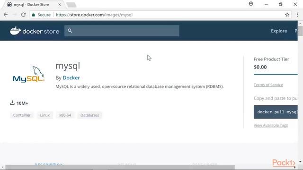Click the mysql heading text
This screenshot has height=170, width=303.
(x=68, y=66)
